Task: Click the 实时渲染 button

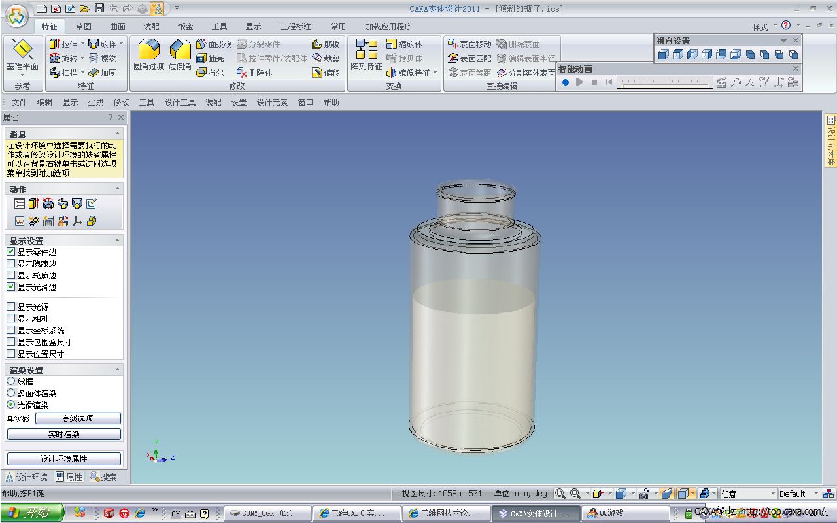Action: click(64, 434)
